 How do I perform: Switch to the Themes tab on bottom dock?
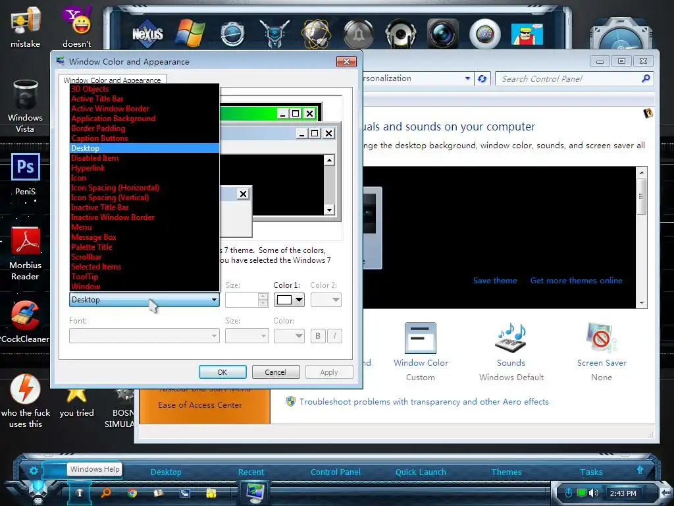(506, 472)
